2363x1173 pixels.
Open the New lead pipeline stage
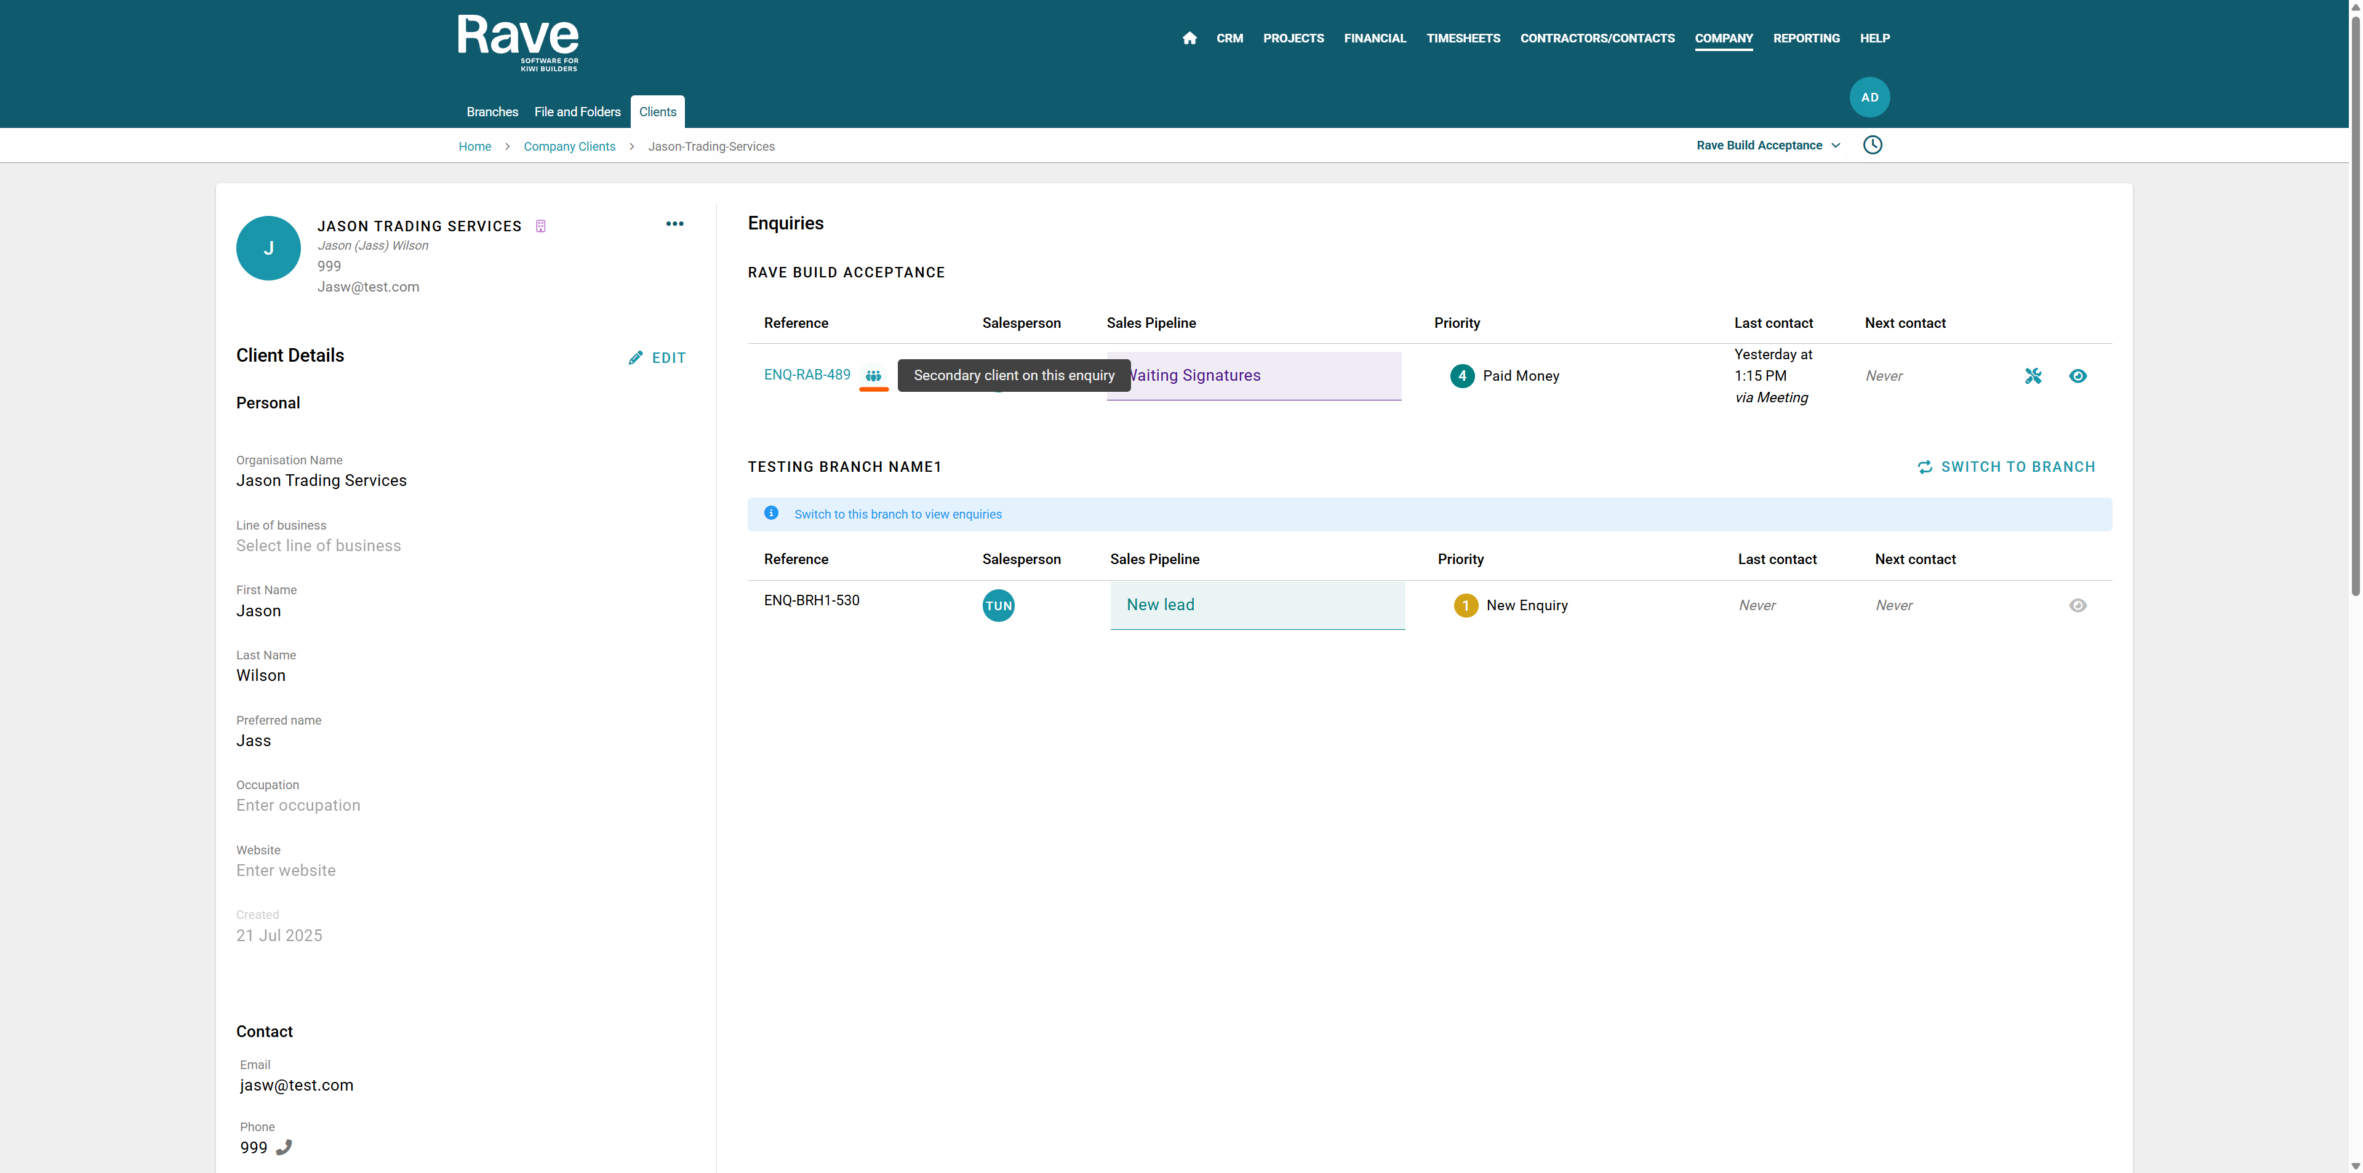coord(1257,605)
